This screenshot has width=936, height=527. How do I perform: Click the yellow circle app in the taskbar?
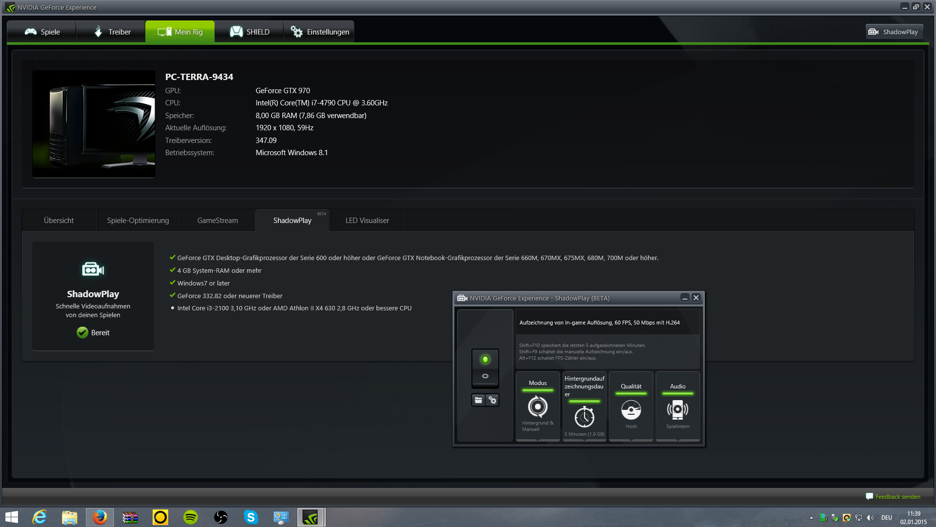(160, 517)
